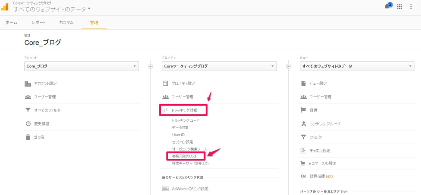Image resolution: width=421 pixels, height=195 pixels.
Task: Open the ビュー dropdown showing すべてのウェブサイトのデータ
Action: [357, 66]
